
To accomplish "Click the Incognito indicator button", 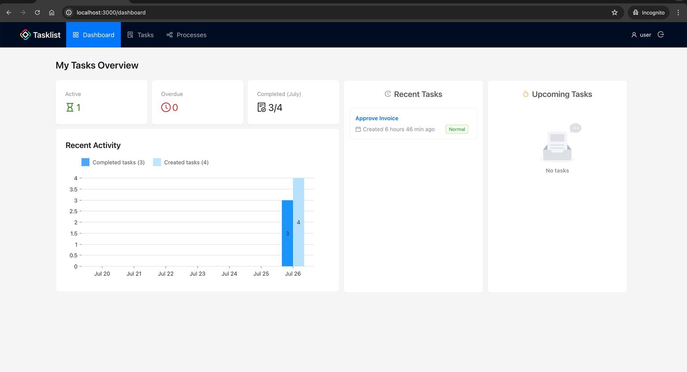I will pos(649,13).
